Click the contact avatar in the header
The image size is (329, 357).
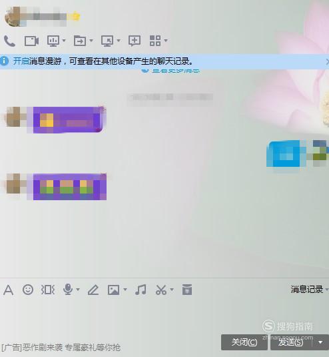[x=12, y=17]
